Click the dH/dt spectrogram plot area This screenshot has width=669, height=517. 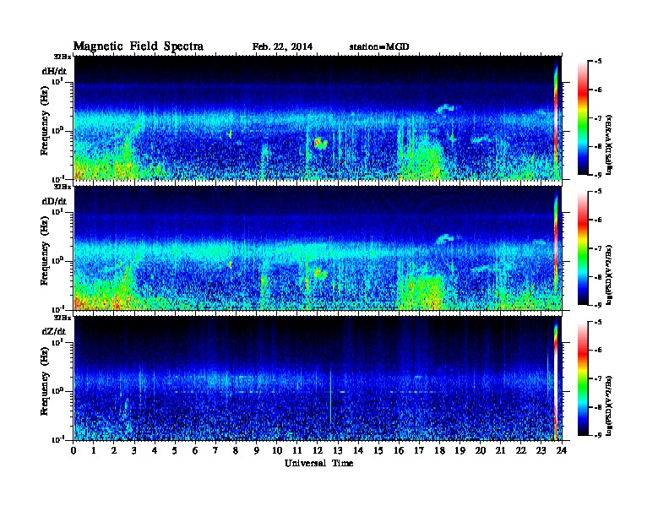(318, 117)
